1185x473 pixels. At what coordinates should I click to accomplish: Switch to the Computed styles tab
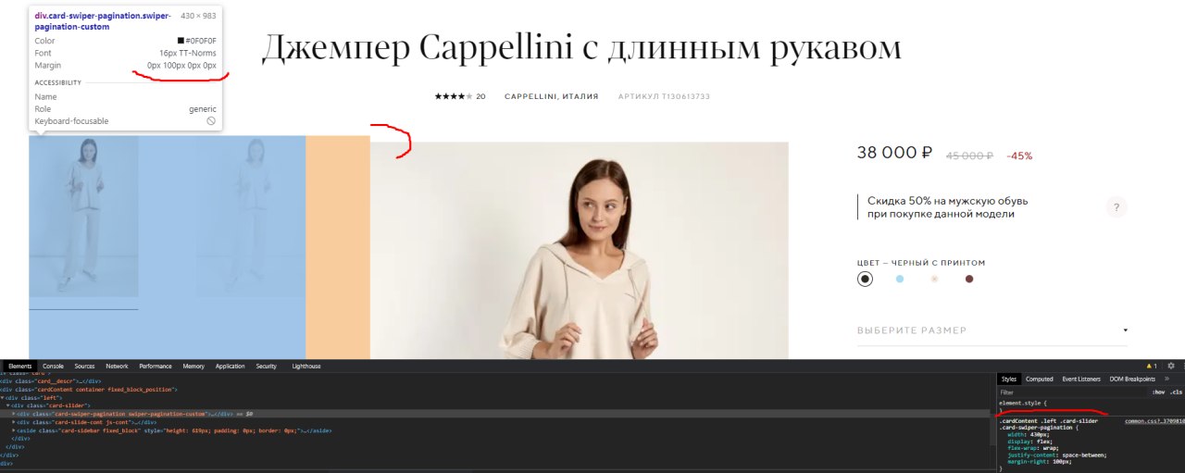pyautogui.click(x=1040, y=379)
